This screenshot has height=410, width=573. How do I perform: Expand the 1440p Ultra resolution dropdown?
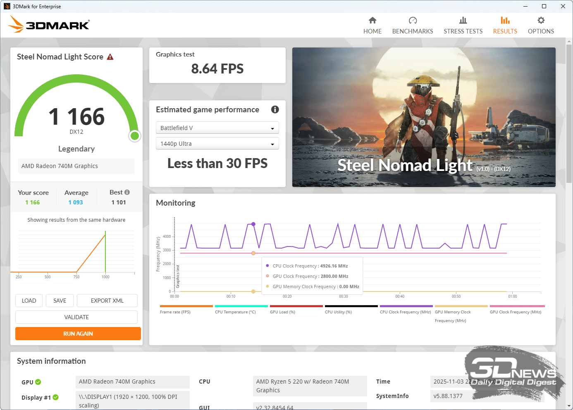pyautogui.click(x=217, y=144)
